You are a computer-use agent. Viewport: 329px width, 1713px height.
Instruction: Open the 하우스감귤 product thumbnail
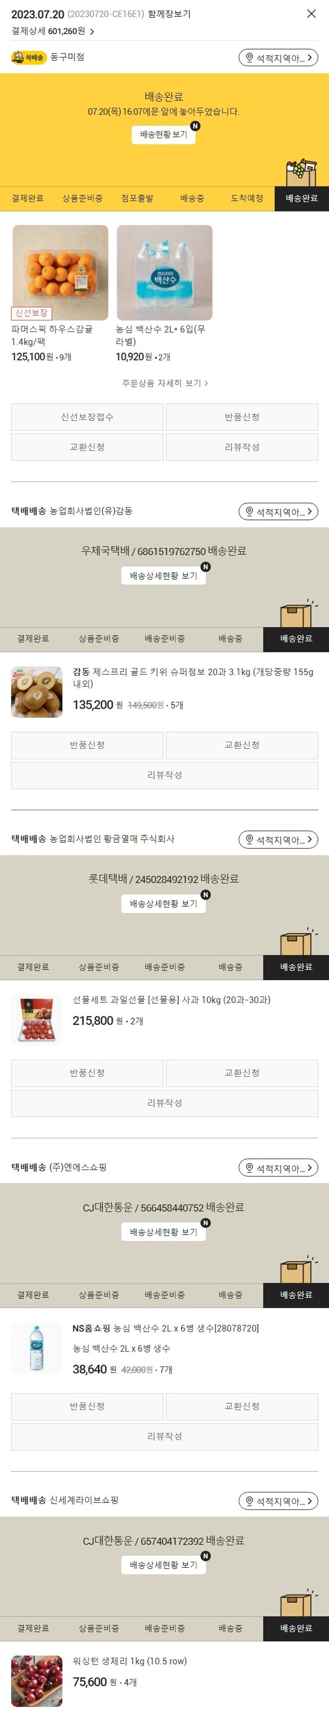pos(61,273)
